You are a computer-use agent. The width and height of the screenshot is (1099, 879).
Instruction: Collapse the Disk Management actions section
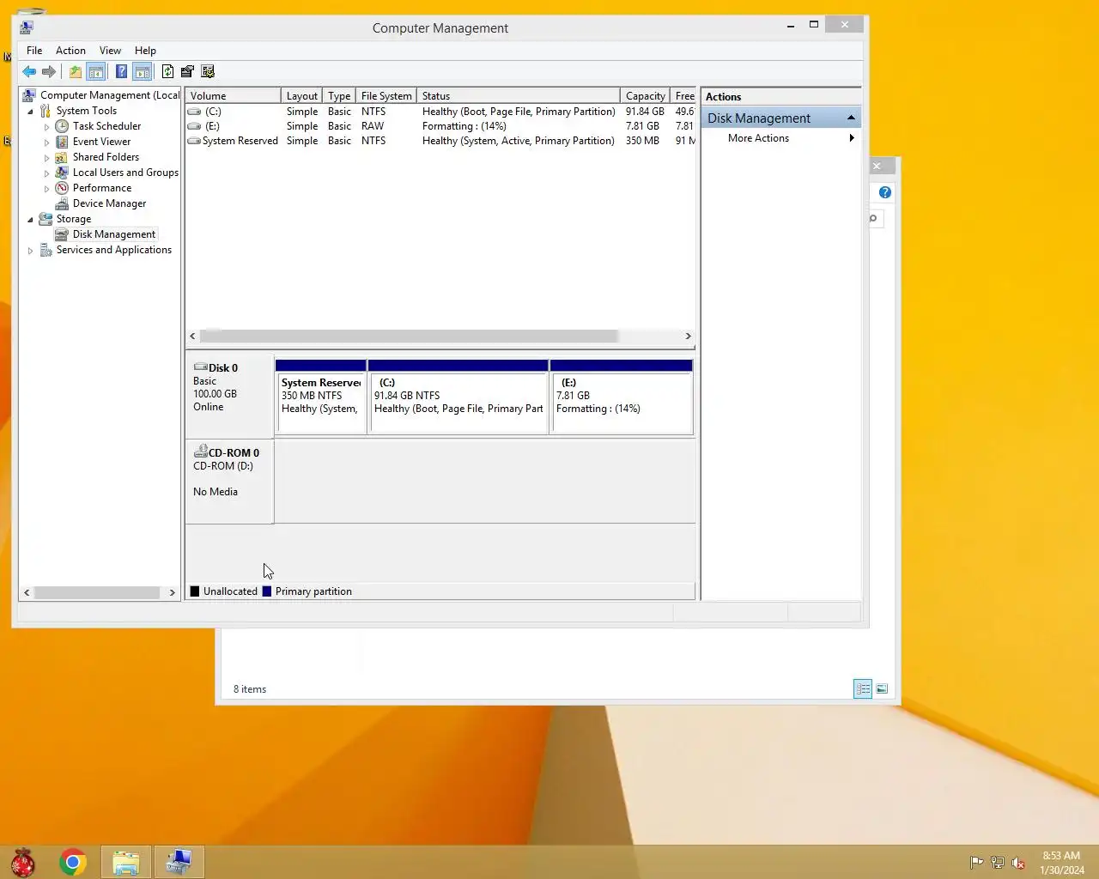coord(851,118)
